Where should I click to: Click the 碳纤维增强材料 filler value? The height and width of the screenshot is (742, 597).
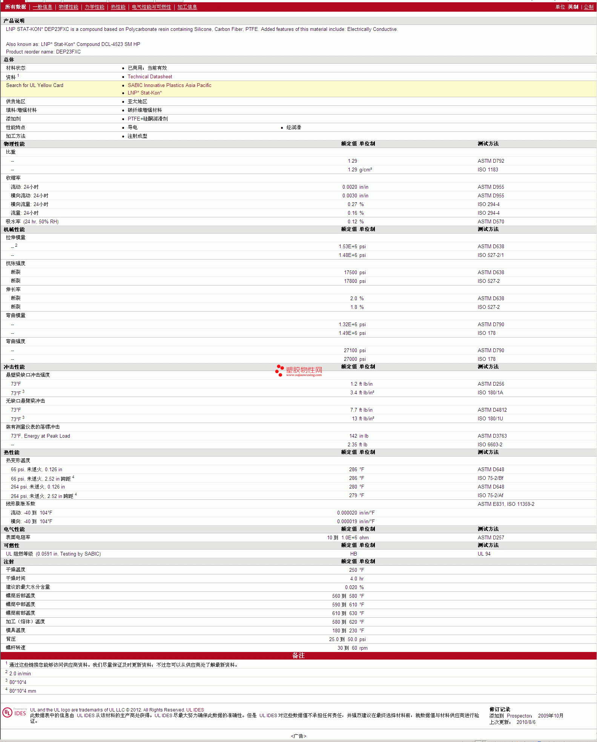144,110
